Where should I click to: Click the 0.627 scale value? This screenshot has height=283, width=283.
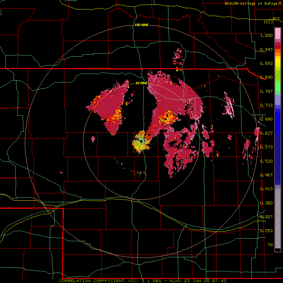[266, 133]
